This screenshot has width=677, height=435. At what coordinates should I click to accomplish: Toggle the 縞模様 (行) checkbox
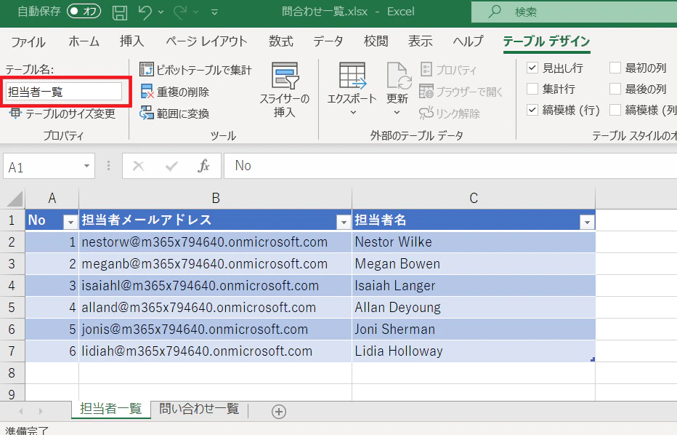532,110
